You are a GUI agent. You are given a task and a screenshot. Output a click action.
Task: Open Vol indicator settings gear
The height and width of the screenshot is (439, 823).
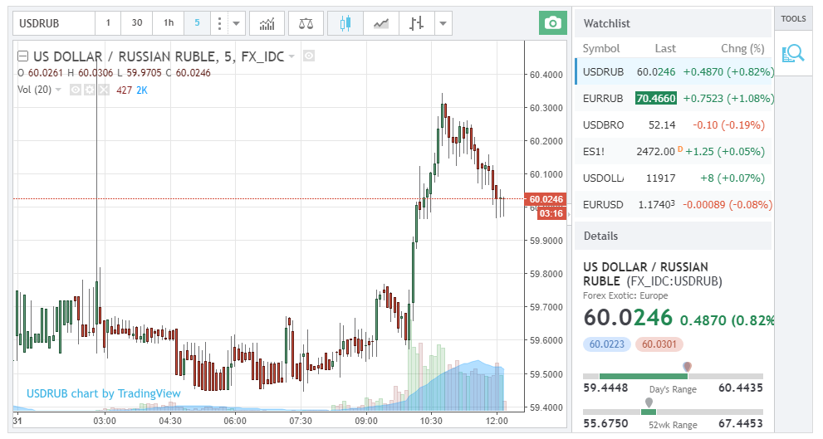point(89,90)
